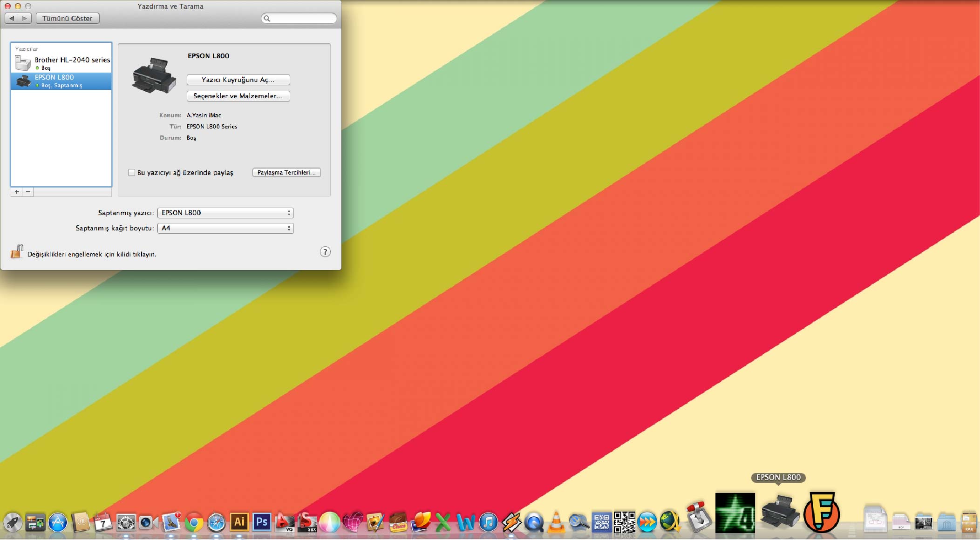
Task: Launch the orange F Freeplane icon
Action: pyautogui.click(x=822, y=512)
